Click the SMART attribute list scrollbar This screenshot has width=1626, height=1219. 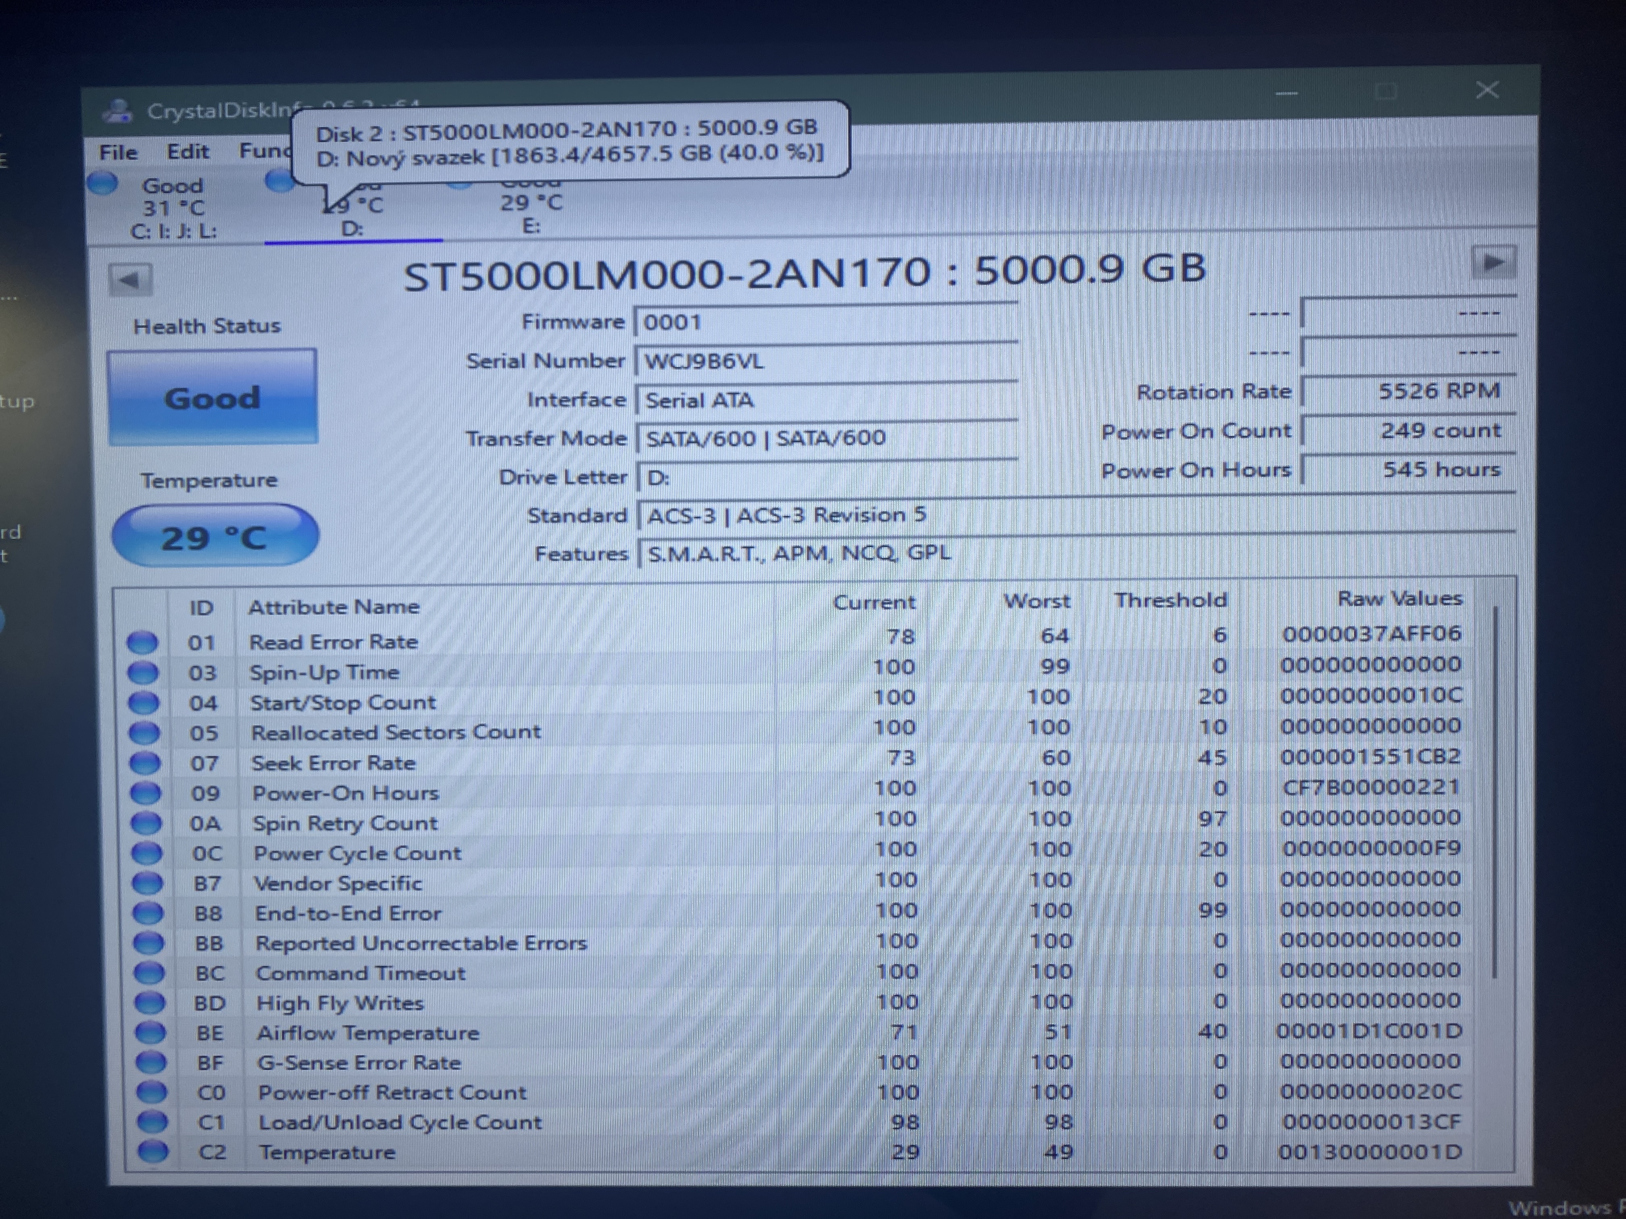pyautogui.click(x=1495, y=792)
